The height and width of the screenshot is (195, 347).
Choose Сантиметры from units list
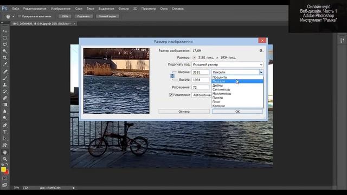pos(237,89)
